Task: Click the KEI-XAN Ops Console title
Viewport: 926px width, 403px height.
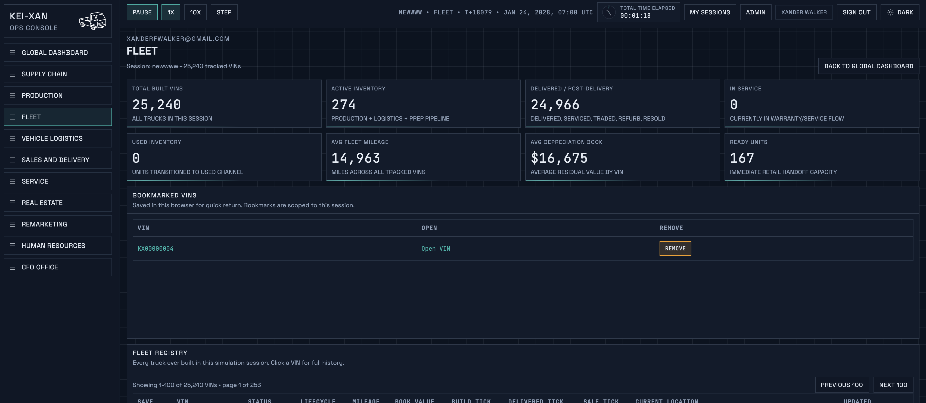Action: tap(33, 21)
